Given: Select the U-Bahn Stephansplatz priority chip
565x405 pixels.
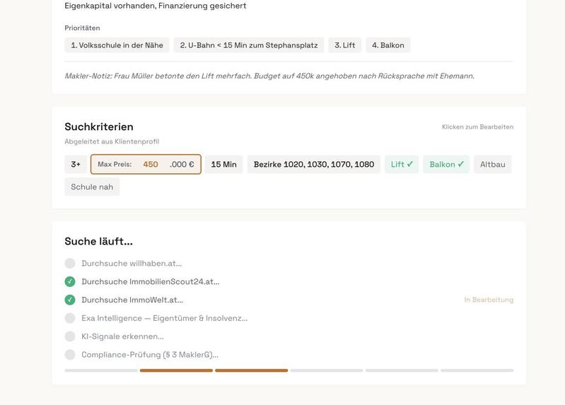Looking at the screenshot, I should 249,45.
